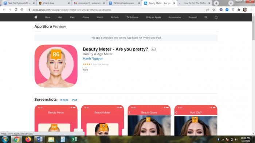255x143 pixels.
Task: Click the Apple logo in navigation bar
Action: coord(36,17)
